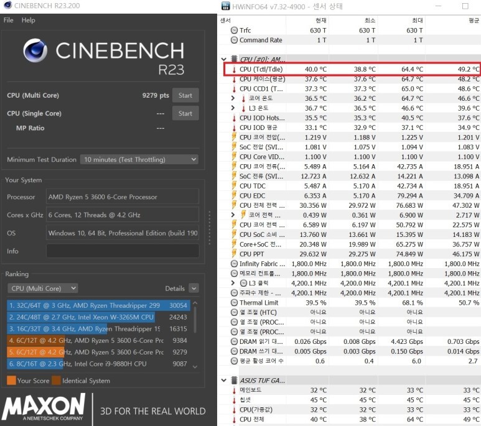Open the Help menu in Cinebench

28,21
